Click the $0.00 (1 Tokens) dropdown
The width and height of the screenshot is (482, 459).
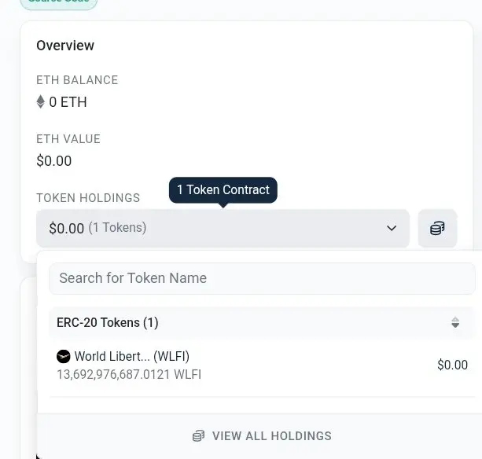point(223,228)
